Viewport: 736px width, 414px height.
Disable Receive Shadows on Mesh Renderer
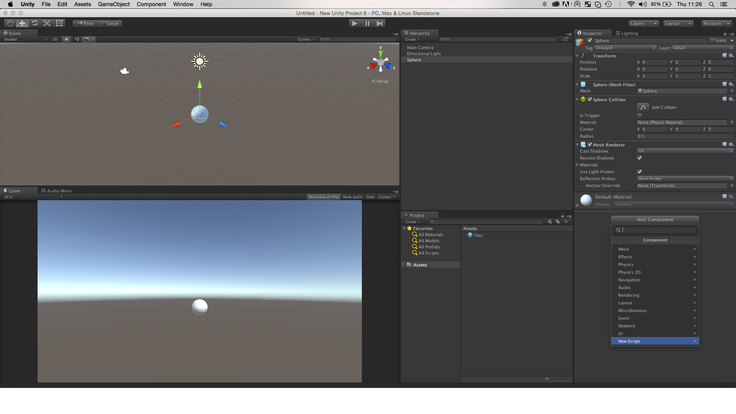point(639,158)
